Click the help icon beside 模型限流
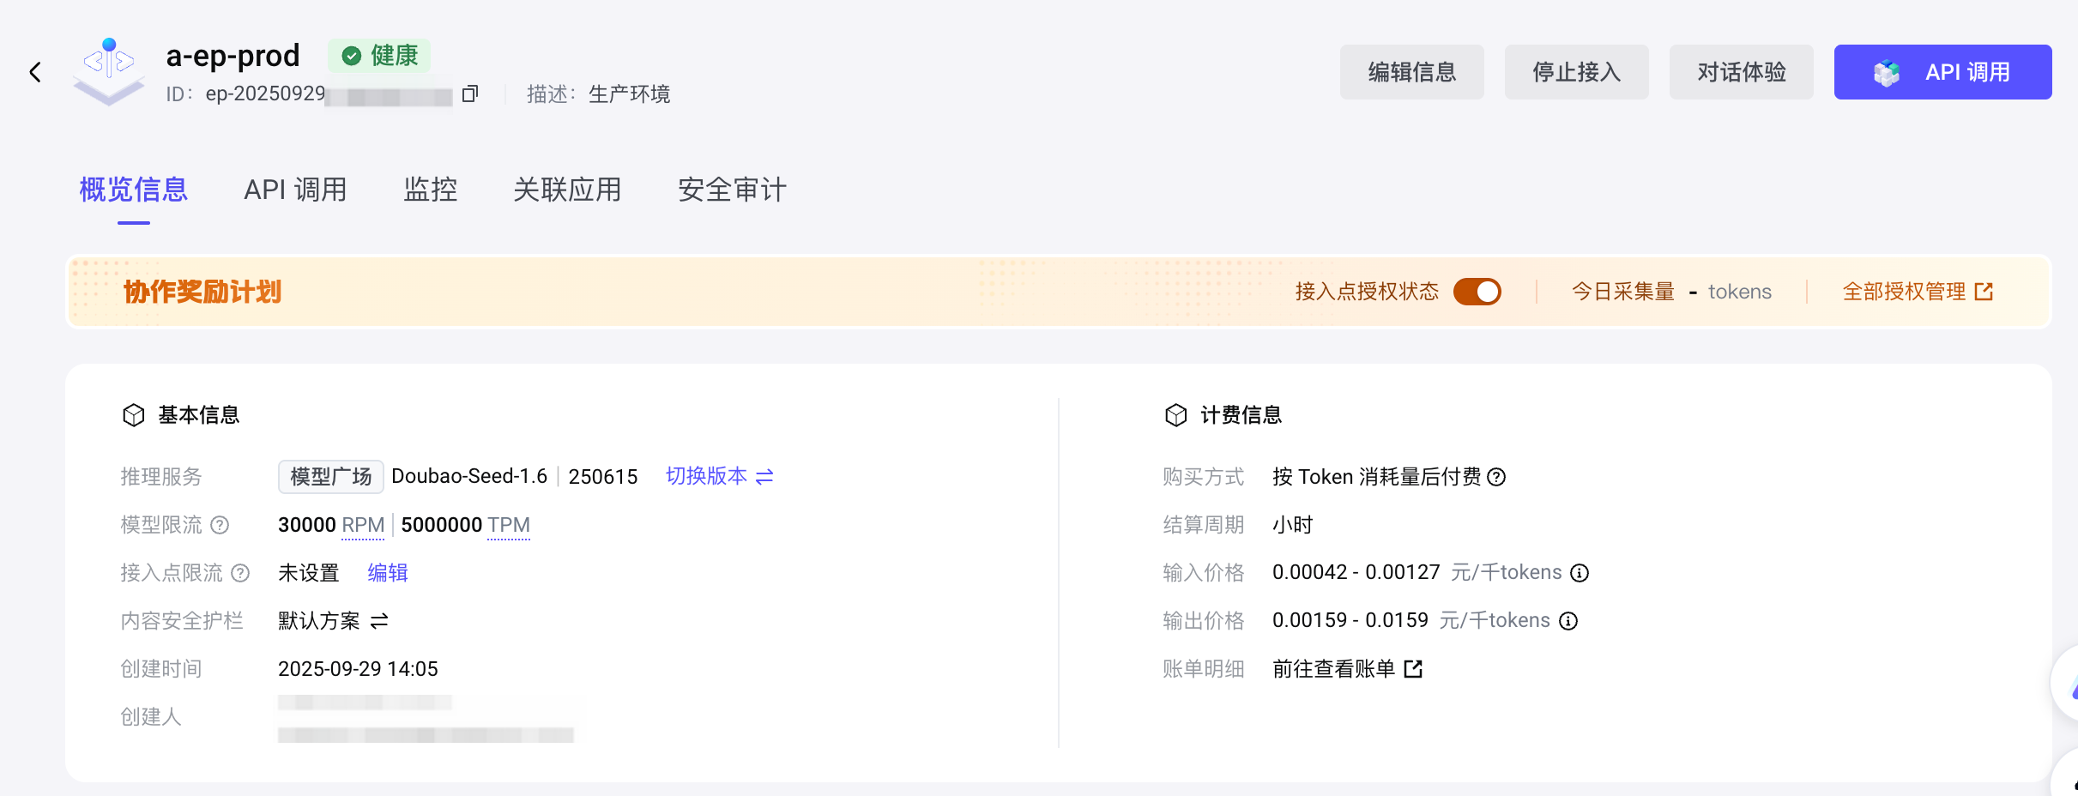 click(x=220, y=525)
